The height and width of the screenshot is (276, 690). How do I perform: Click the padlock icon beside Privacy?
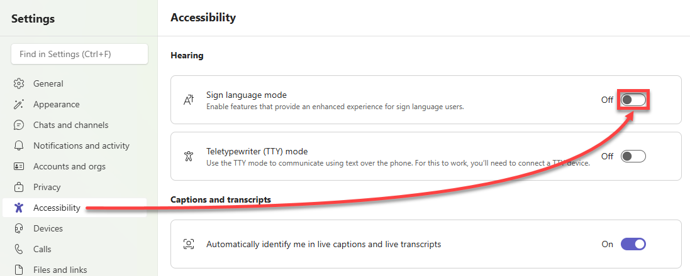19,187
